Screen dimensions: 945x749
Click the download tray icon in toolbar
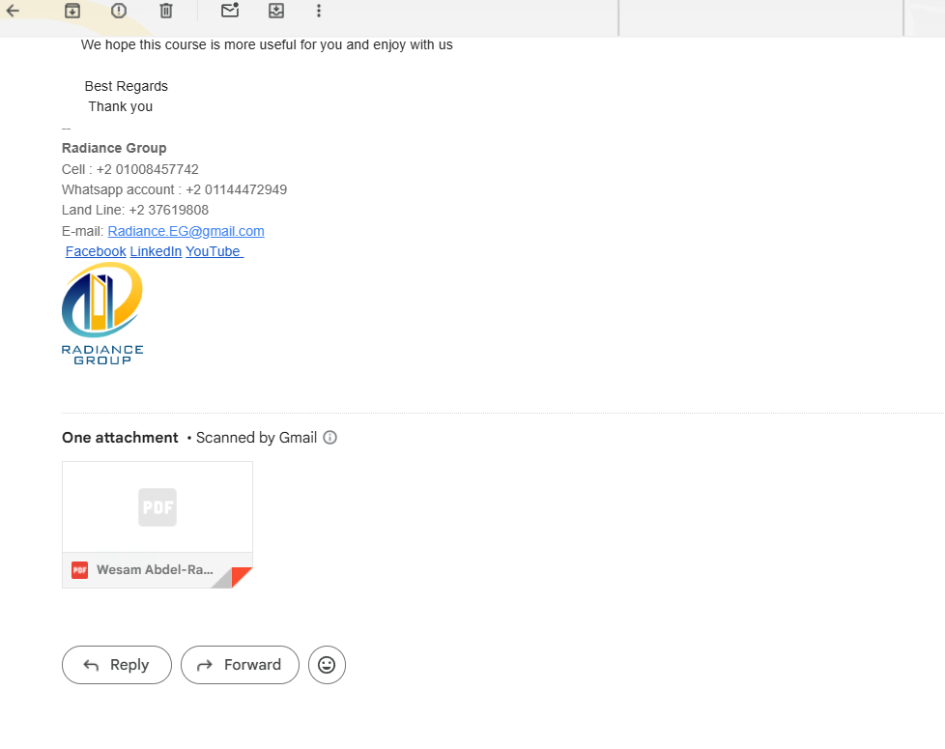(x=276, y=11)
